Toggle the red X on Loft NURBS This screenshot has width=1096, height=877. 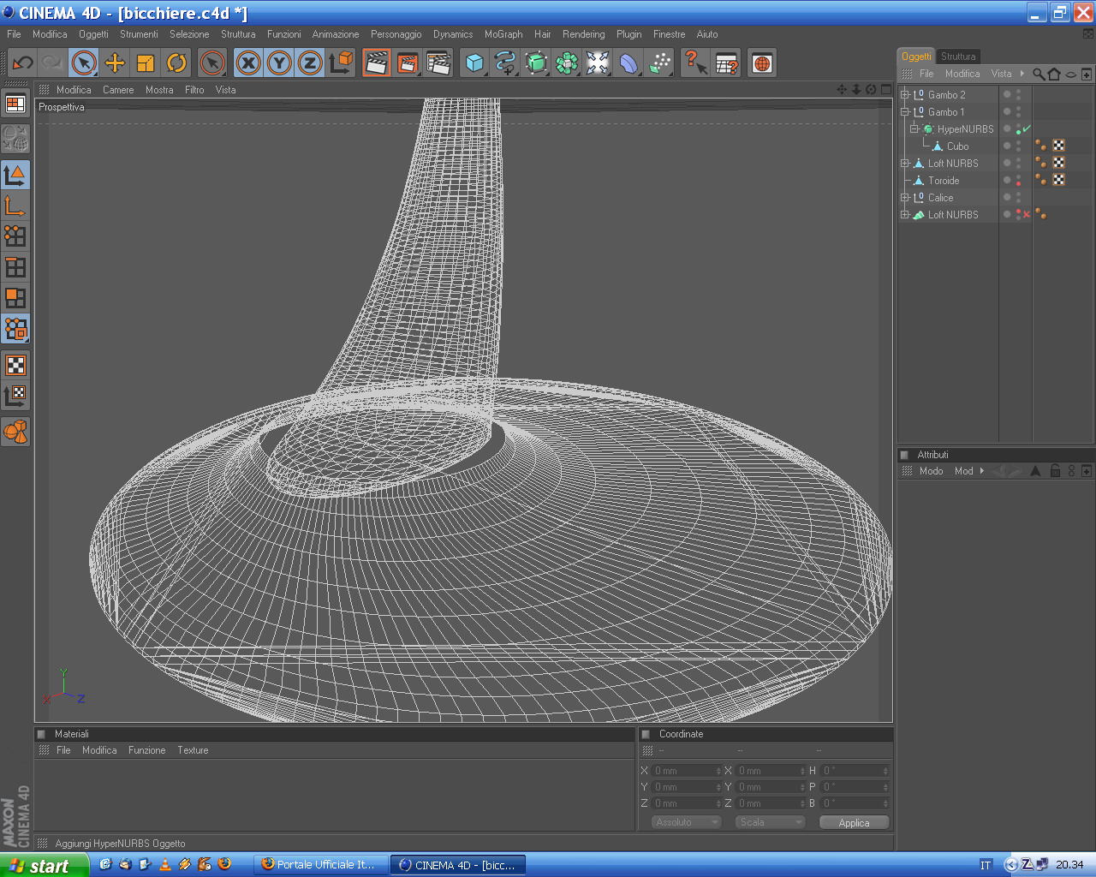point(1026,214)
